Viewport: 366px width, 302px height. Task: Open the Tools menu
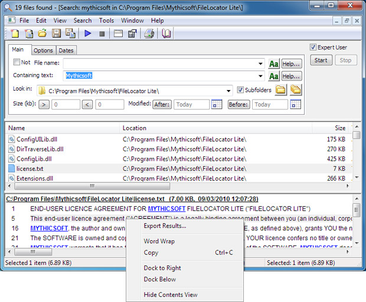coord(106,21)
